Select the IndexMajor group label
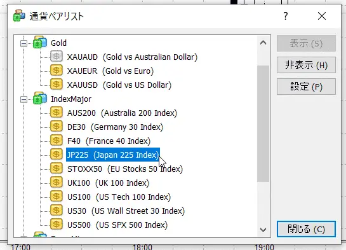This screenshot has width=346, height=250. [71, 99]
